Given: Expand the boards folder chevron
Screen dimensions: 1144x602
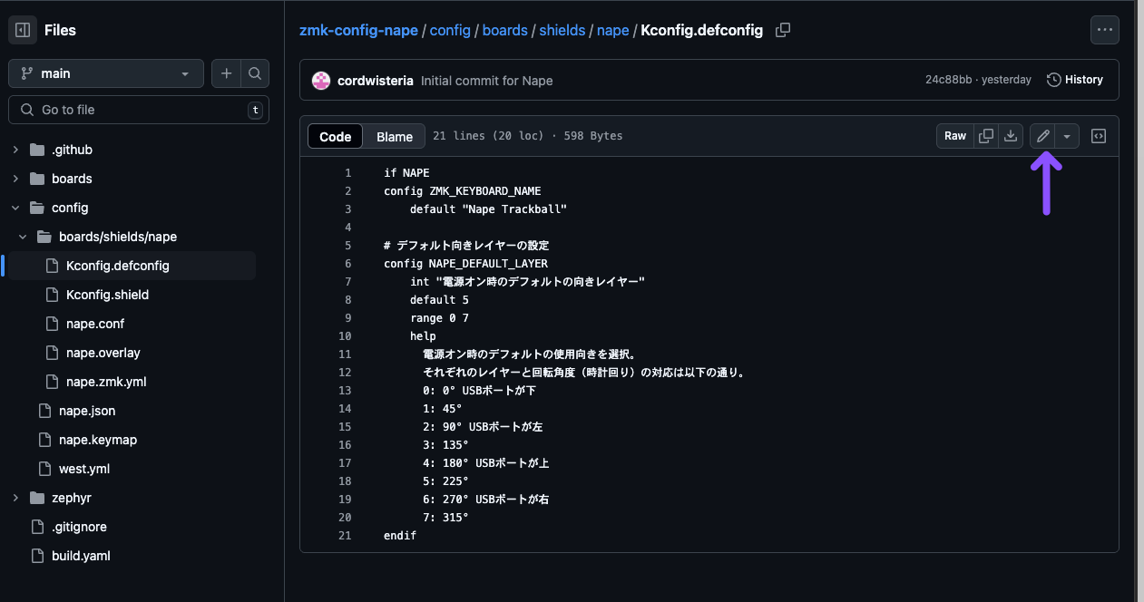Looking at the screenshot, I should tap(15, 179).
